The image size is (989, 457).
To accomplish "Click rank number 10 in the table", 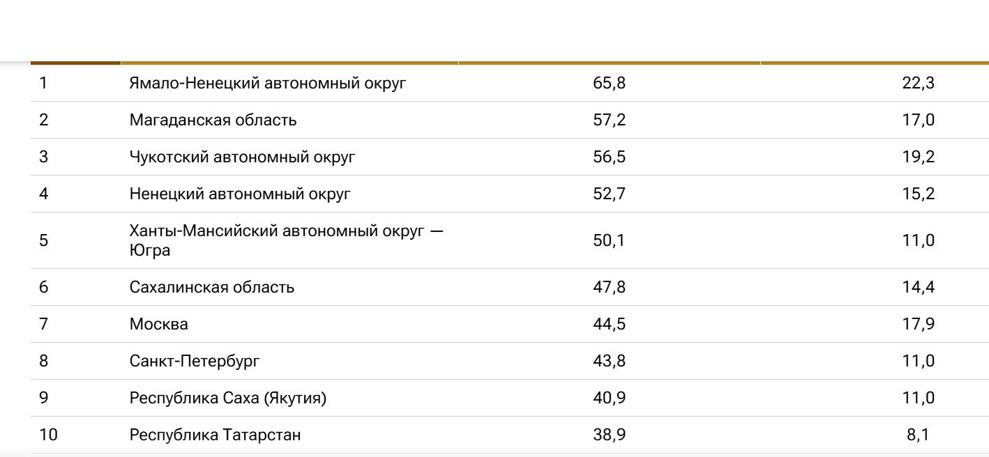I will pos(48,435).
